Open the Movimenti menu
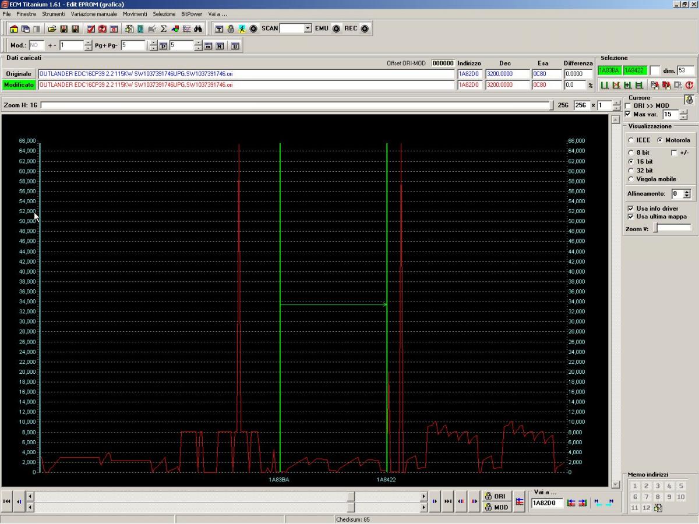699x524 pixels. click(x=135, y=13)
